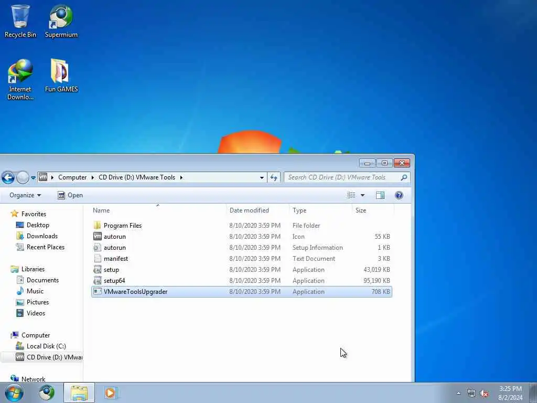
Task: Open the Windows Start menu
Action: 14,393
